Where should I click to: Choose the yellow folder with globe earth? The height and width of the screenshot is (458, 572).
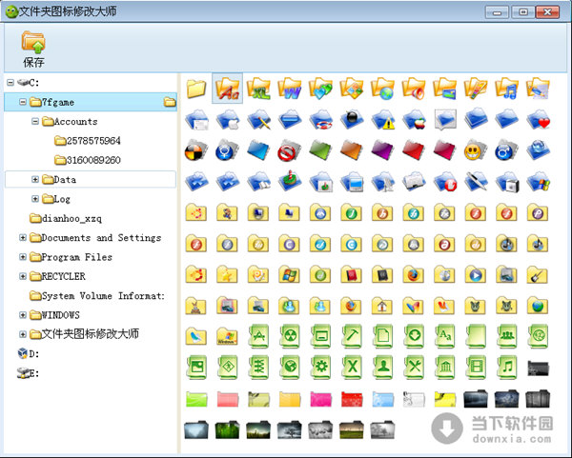tap(538, 306)
